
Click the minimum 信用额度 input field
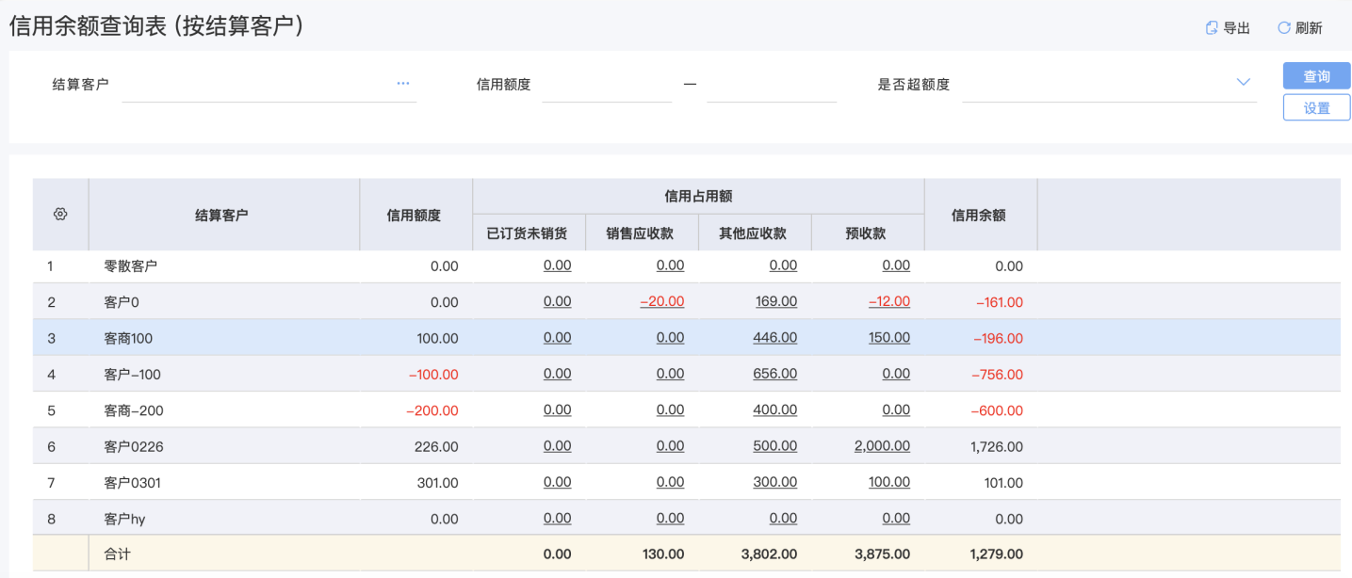pos(607,85)
